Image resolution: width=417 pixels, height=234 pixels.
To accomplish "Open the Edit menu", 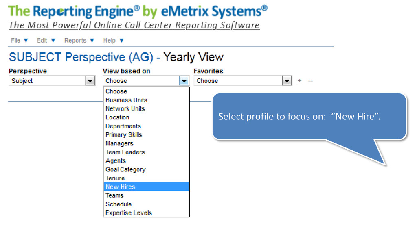I will (x=46, y=40).
